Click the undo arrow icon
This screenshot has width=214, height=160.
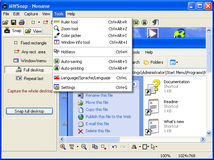(x=114, y=146)
